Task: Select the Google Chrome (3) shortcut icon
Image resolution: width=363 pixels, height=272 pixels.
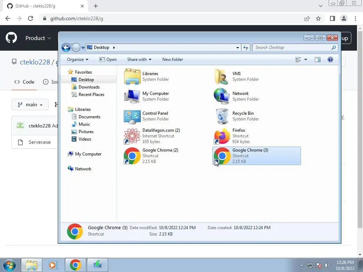Action: click(x=222, y=156)
